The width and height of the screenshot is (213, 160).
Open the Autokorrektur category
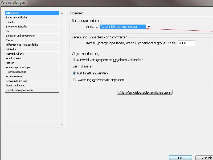(32, 58)
